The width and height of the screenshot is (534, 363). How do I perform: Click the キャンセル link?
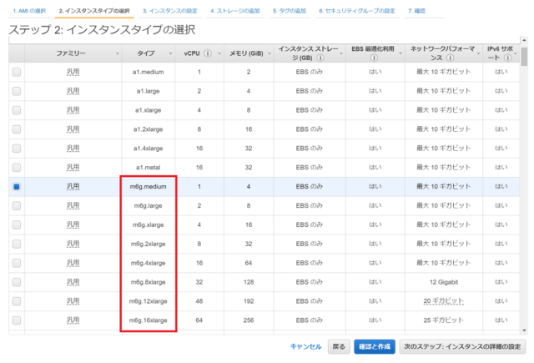pyautogui.click(x=305, y=346)
